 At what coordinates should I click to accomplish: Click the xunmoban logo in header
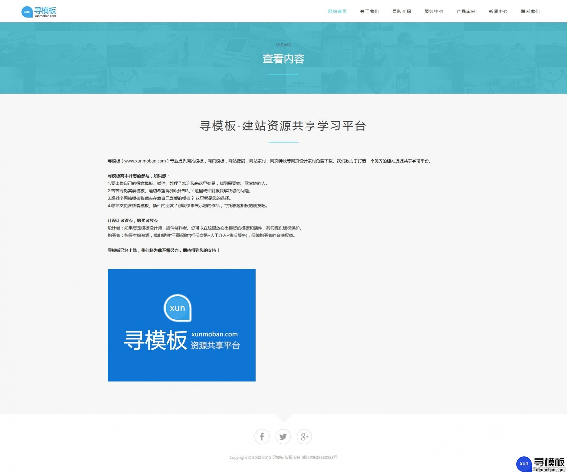point(39,12)
